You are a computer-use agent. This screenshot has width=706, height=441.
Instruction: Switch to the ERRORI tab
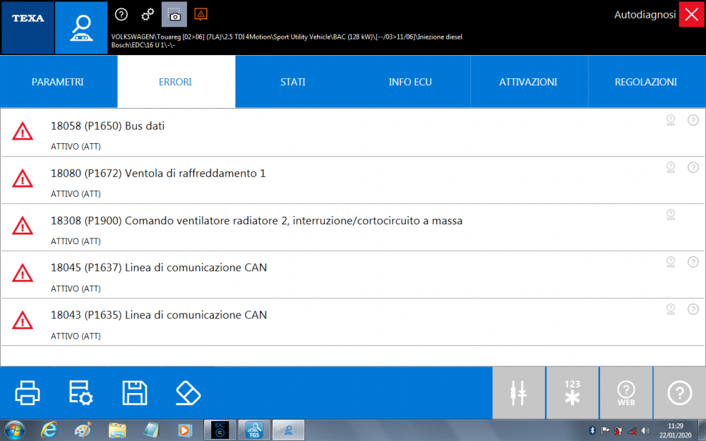click(176, 81)
